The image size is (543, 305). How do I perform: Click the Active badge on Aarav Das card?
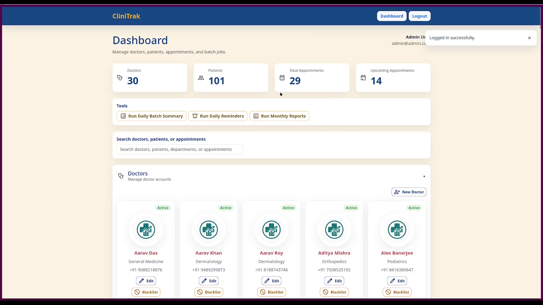tap(163, 208)
